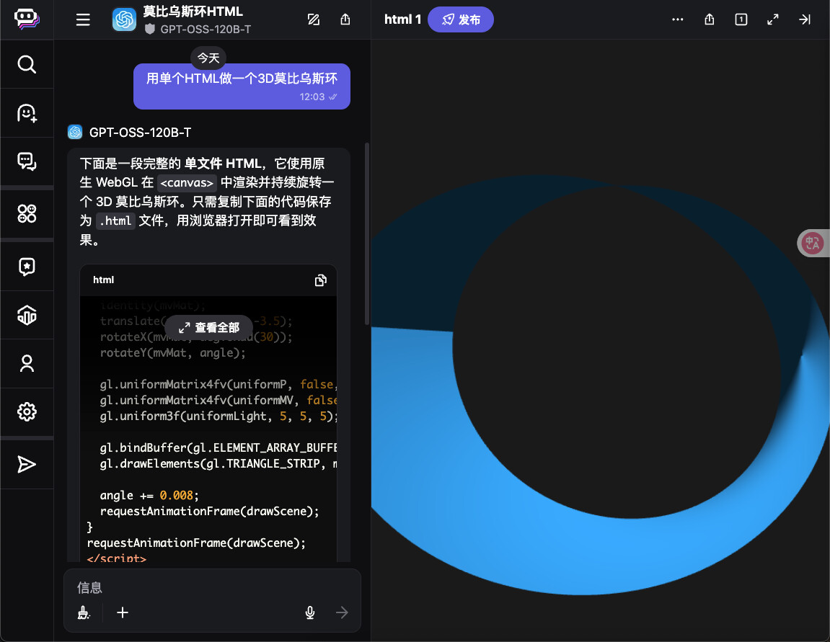Collapse the preview panel with arrow icon
This screenshot has height=642, width=830.
805,19
